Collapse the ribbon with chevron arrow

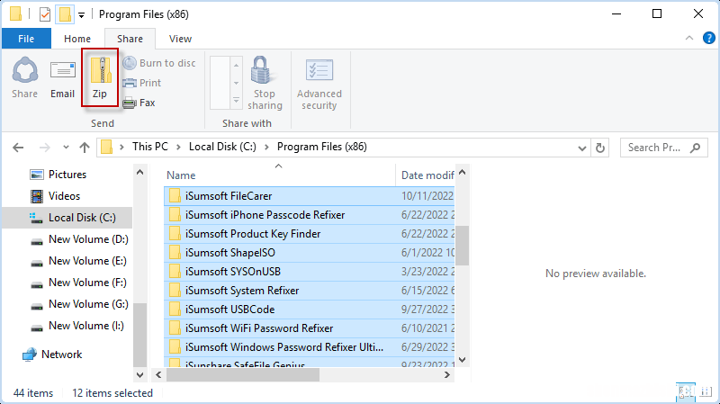(689, 39)
